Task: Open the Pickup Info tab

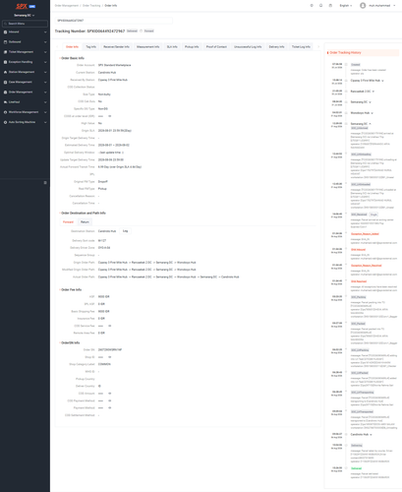Action: [192, 47]
